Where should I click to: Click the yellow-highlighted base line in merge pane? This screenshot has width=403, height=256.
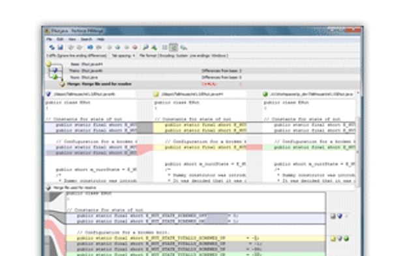[x=196, y=238]
